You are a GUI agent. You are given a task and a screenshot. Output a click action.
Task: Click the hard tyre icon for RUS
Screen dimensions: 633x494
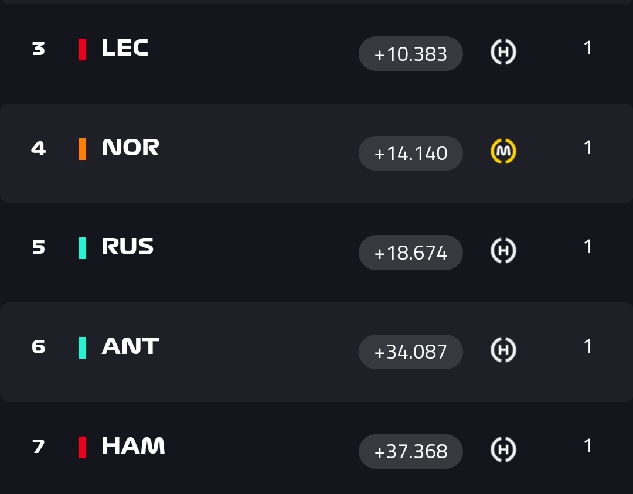click(503, 251)
